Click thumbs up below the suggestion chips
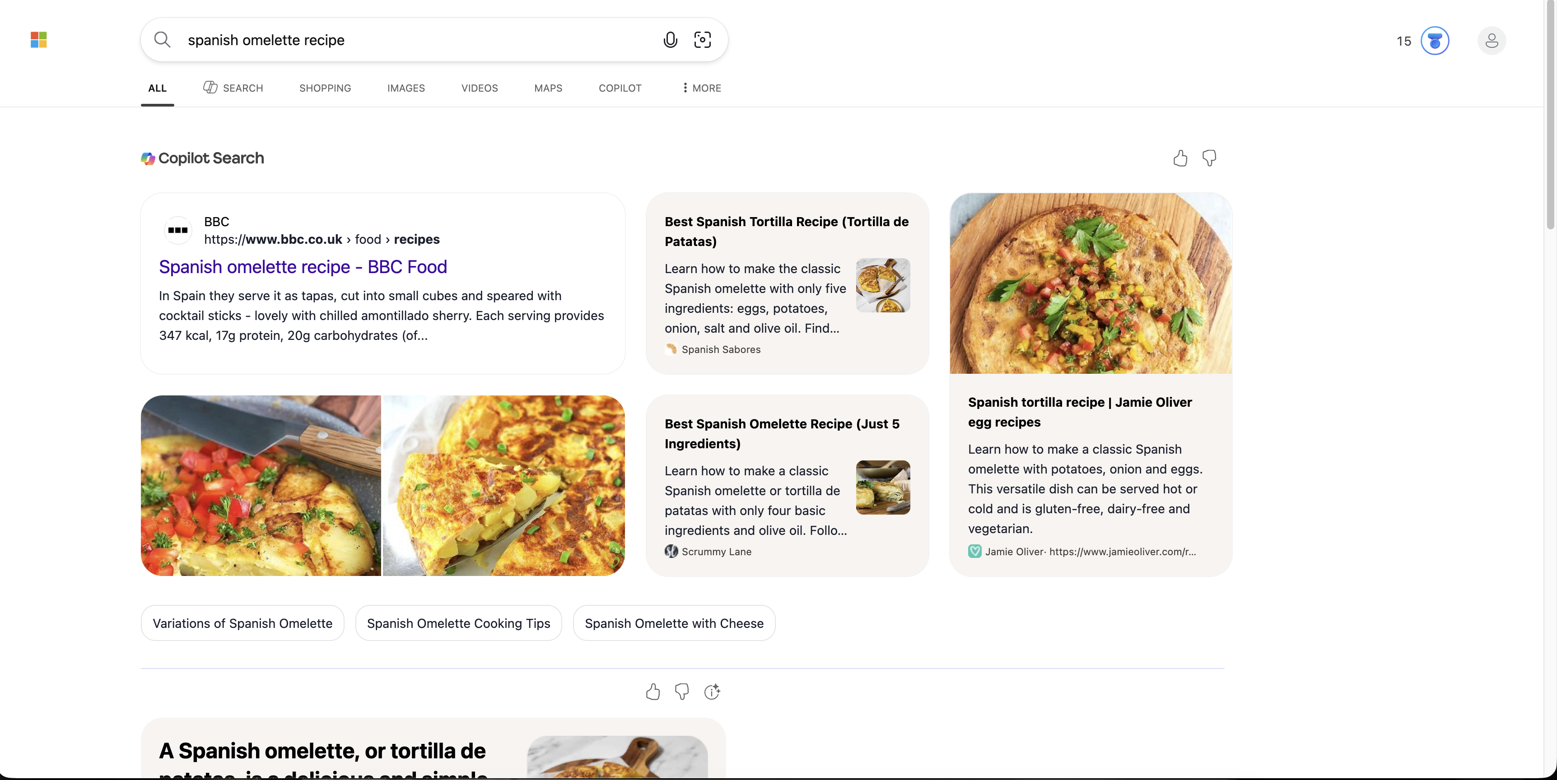The image size is (1557, 780). pyautogui.click(x=653, y=692)
